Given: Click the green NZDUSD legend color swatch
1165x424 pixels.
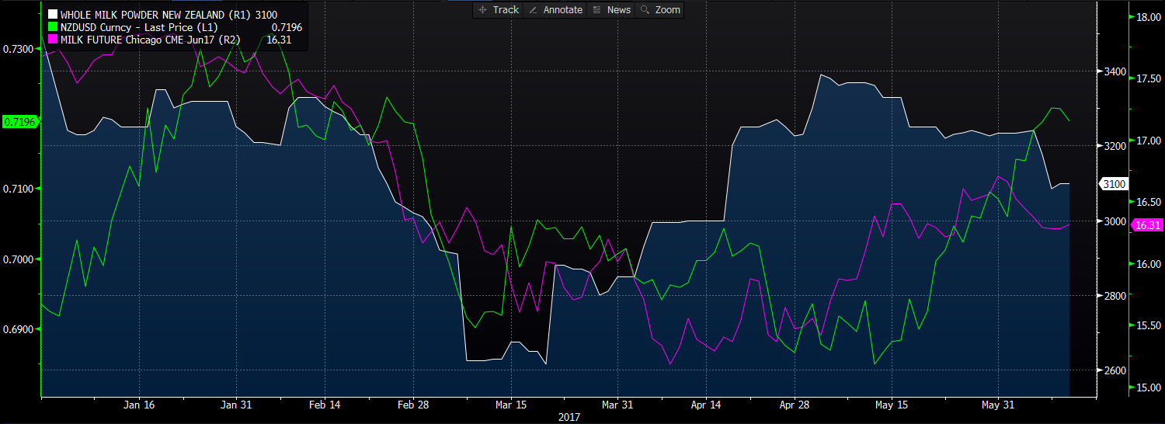Looking at the screenshot, I should [x=53, y=26].
